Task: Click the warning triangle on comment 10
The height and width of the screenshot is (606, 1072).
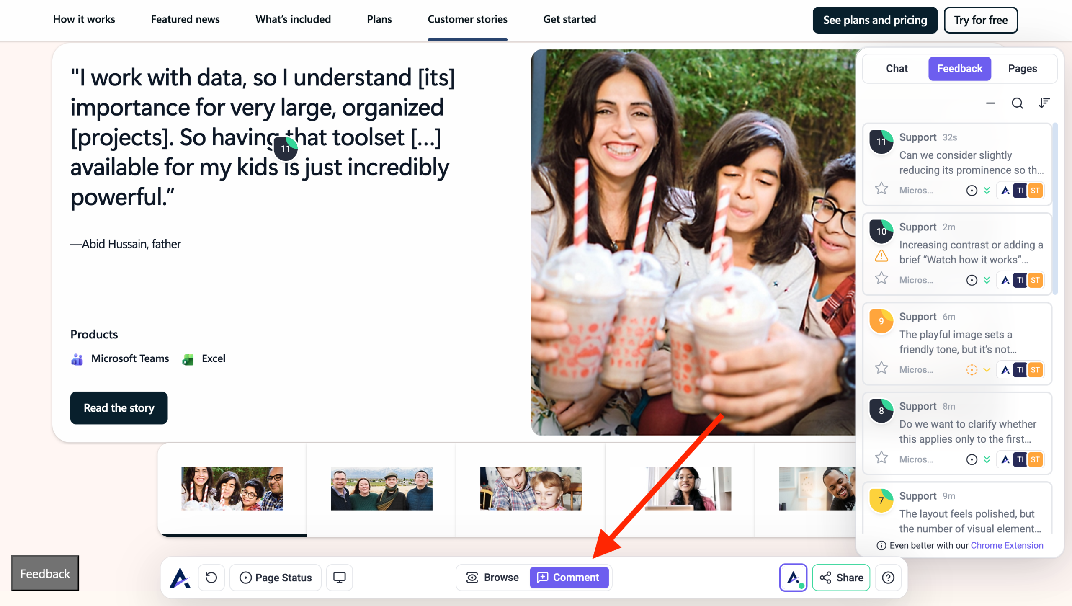Action: 881,255
